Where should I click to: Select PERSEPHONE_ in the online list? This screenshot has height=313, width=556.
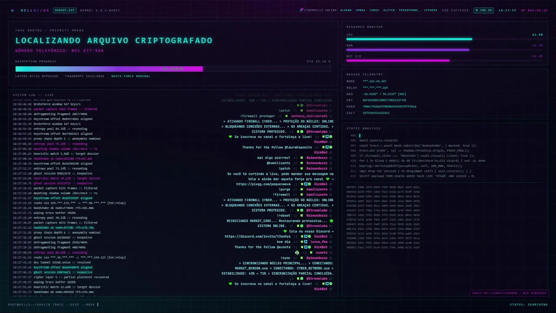click(x=409, y=10)
